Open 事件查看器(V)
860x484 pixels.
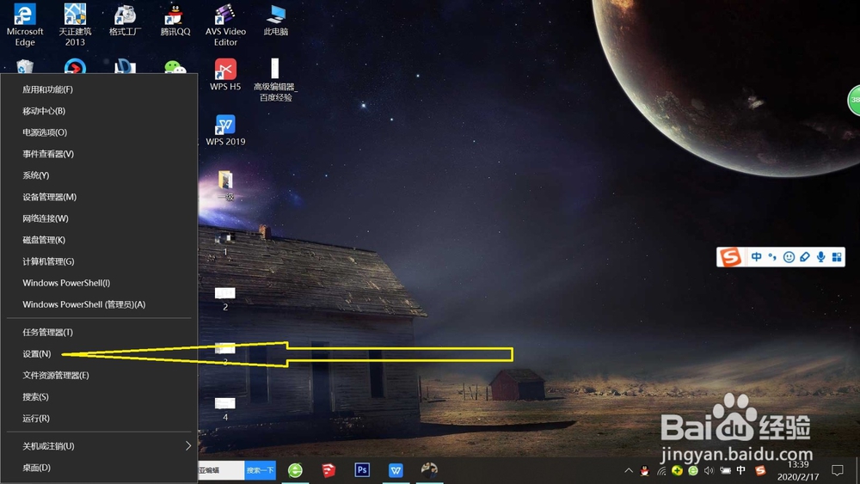coord(99,154)
